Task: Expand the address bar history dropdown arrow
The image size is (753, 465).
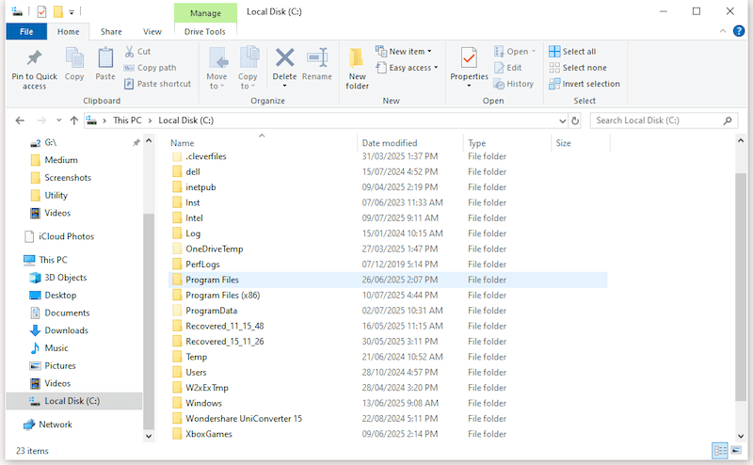Action: (x=561, y=120)
